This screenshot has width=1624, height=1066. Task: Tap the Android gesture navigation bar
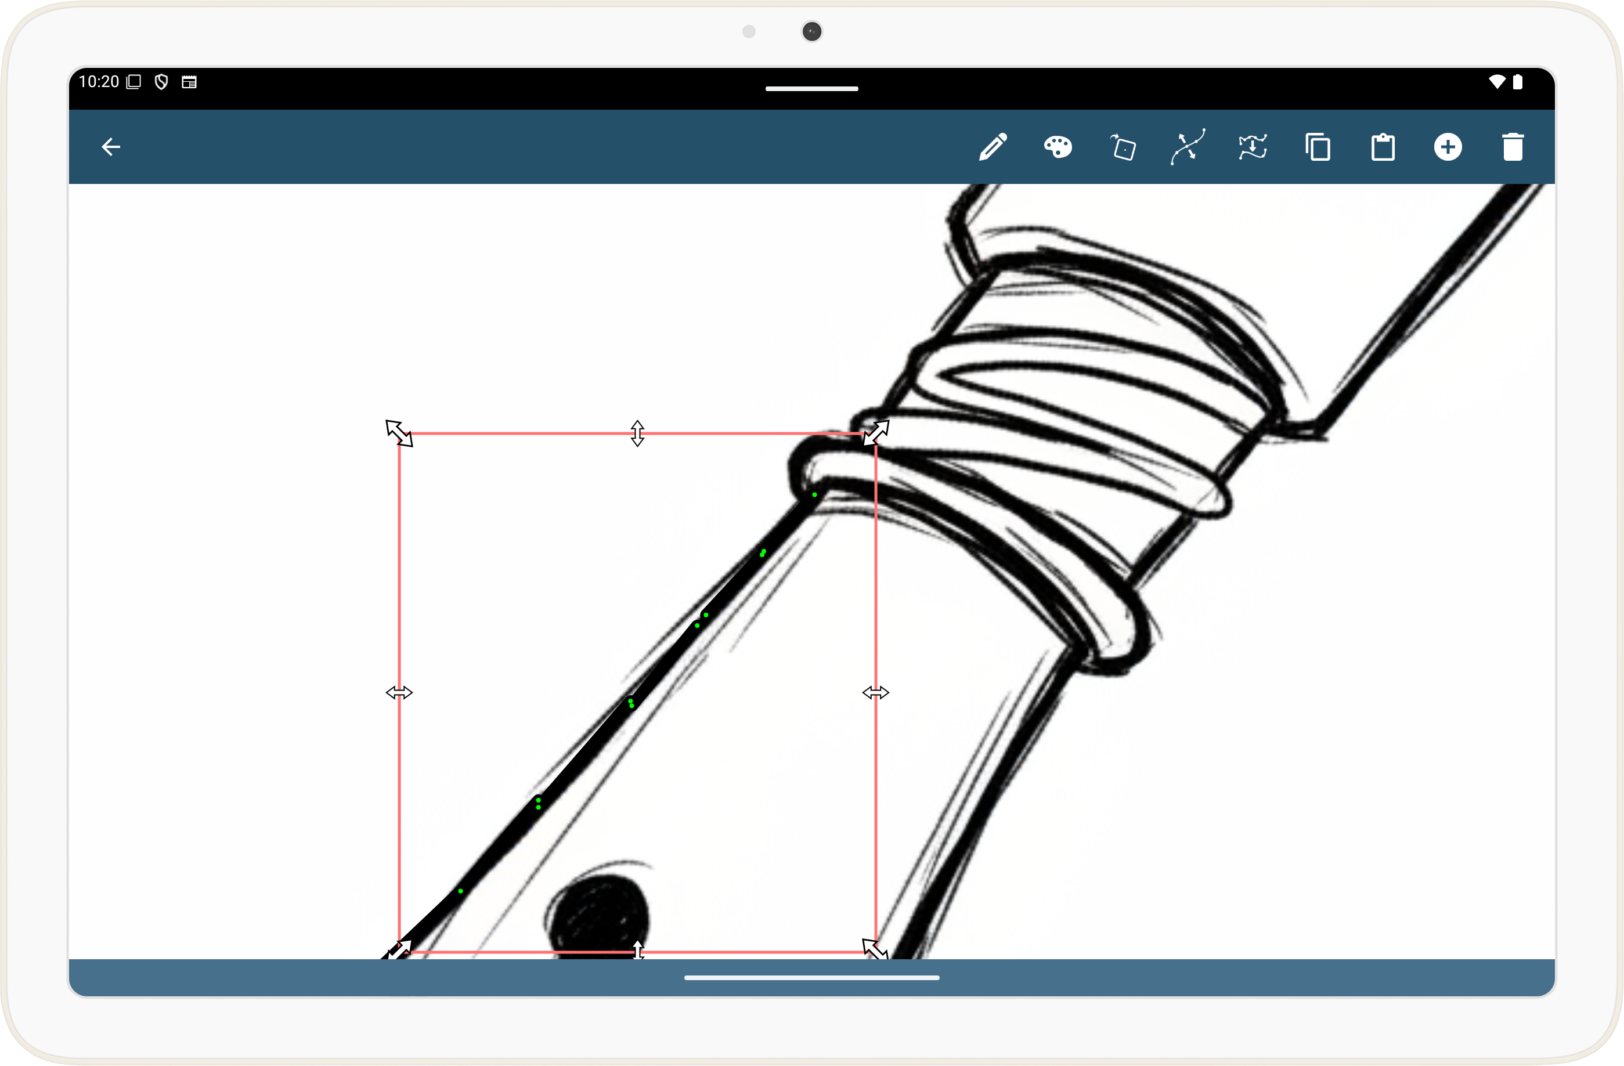click(x=812, y=977)
